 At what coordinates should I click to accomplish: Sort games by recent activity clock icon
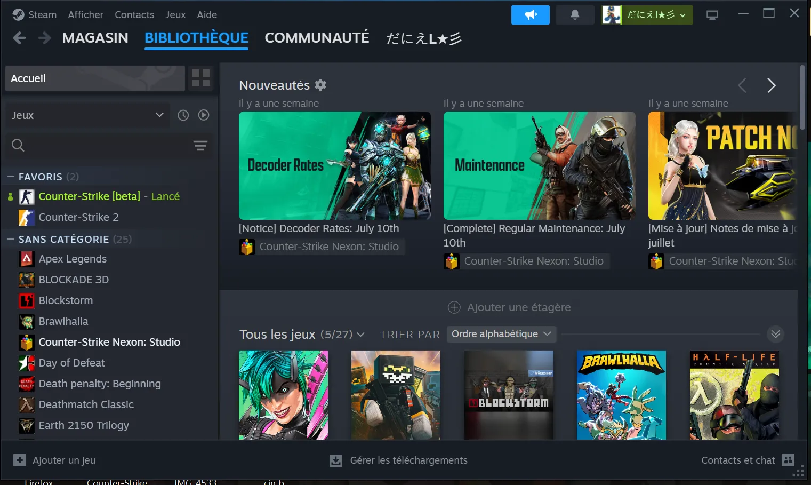pos(183,115)
